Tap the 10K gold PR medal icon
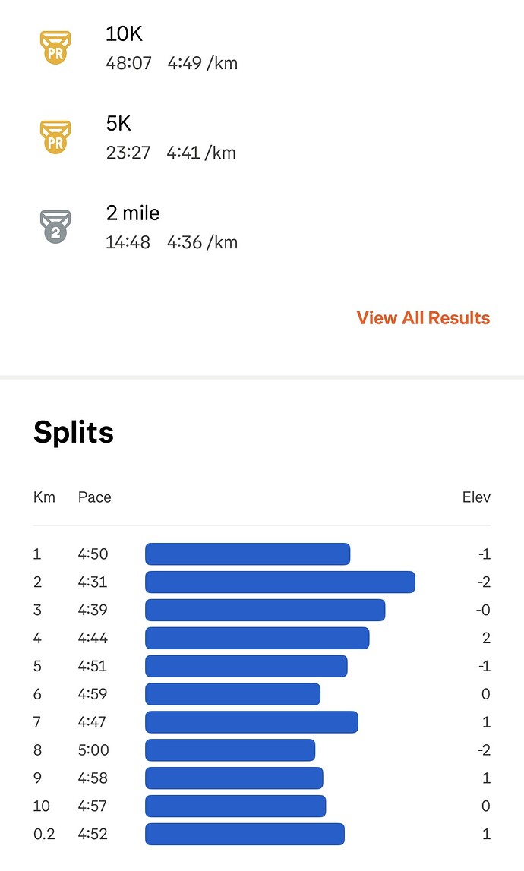524x871 pixels. (x=55, y=47)
